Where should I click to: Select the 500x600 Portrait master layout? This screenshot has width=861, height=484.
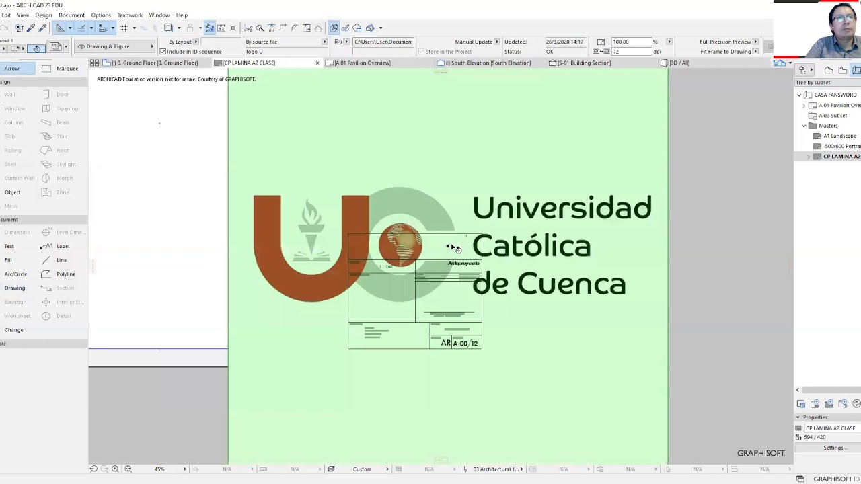[842, 146]
